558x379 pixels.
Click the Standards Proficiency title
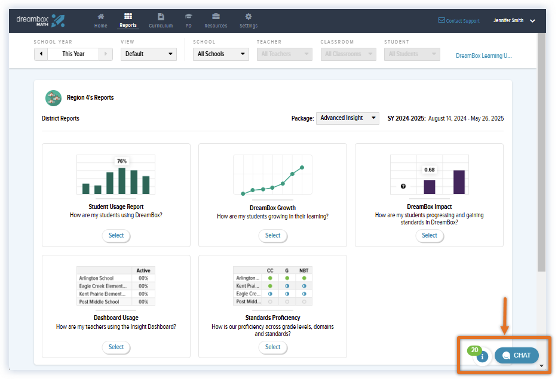pos(272,318)
